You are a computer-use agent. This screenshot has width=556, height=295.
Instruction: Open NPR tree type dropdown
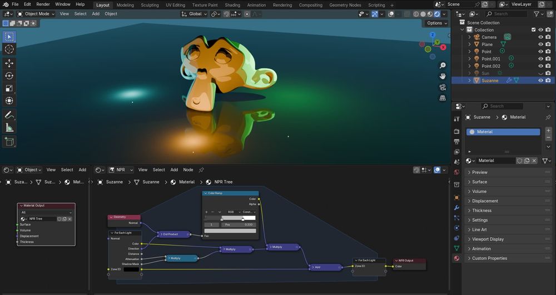tap(121, 170)
